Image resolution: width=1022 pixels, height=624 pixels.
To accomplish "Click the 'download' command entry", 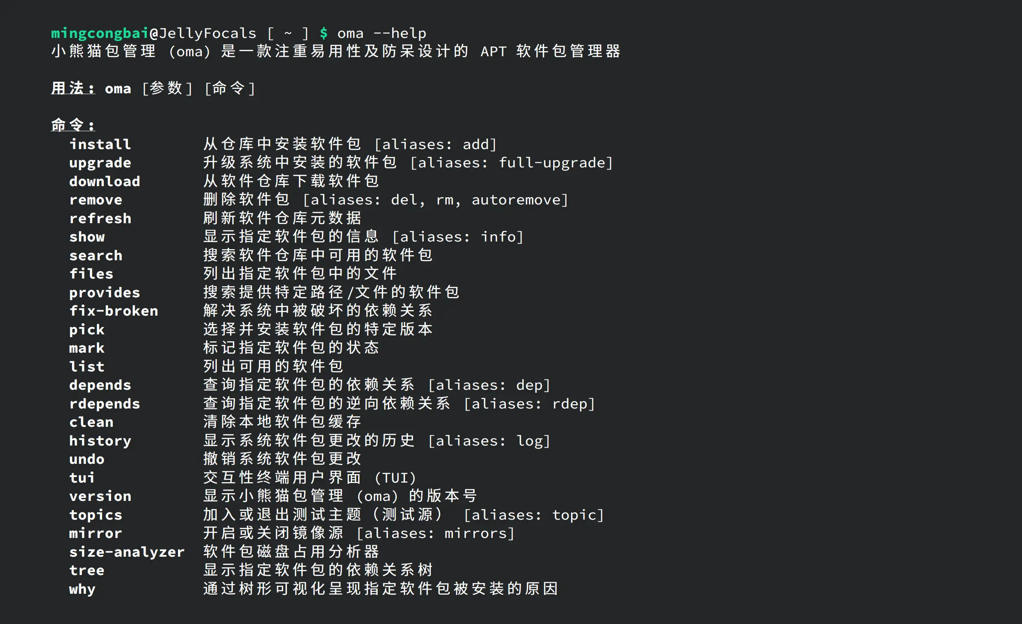I will point(105,181).
